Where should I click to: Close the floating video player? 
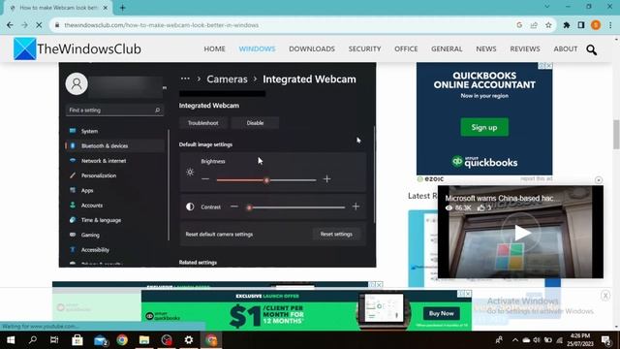coord(599,180)
